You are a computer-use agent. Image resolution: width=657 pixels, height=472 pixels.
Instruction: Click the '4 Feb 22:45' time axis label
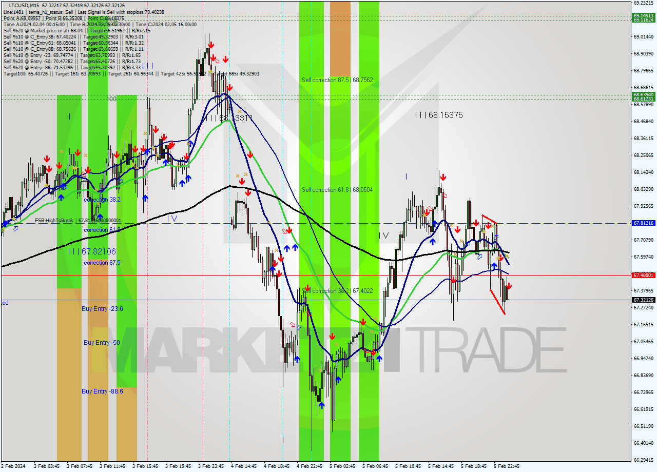point(310,466)
